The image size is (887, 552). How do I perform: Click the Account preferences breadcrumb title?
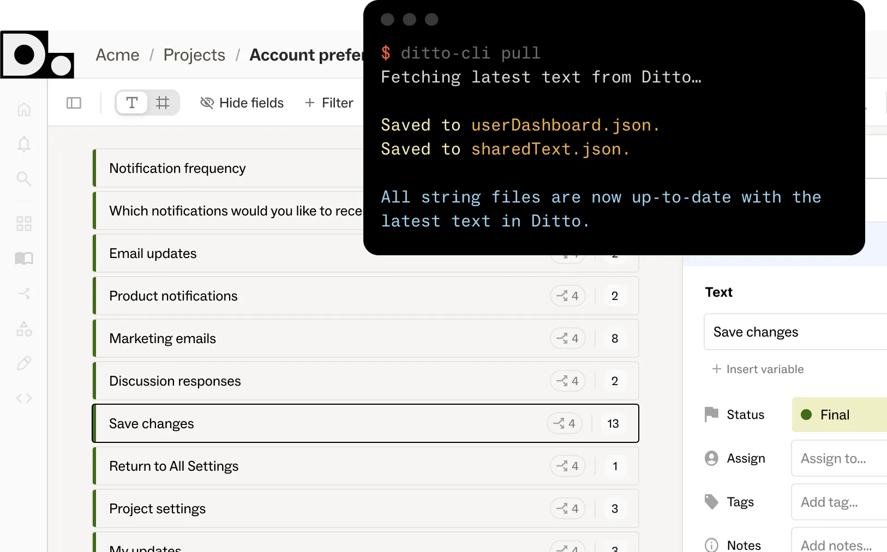point(306,55)
